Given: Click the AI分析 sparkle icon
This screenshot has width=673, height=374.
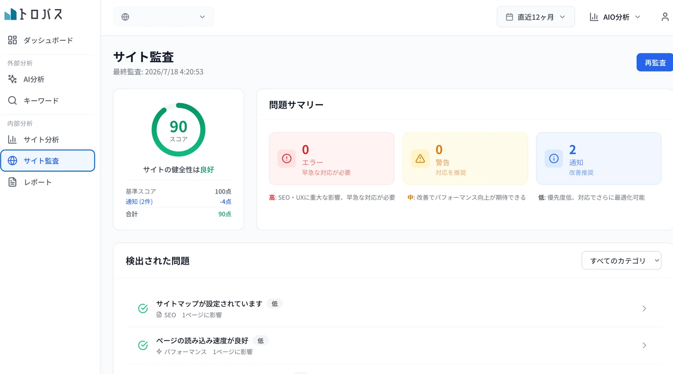Looking at the screenshot, I should coord(13,79).
